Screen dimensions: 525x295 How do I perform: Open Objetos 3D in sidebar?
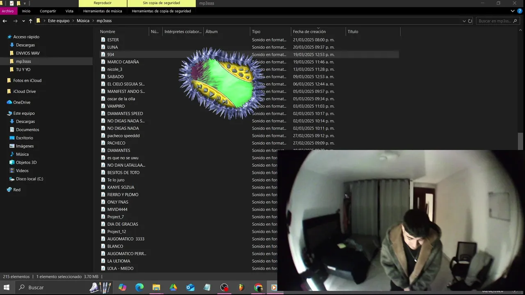26,163
